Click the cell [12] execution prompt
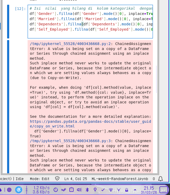The image size is (170, 195). tap(20, 9)
